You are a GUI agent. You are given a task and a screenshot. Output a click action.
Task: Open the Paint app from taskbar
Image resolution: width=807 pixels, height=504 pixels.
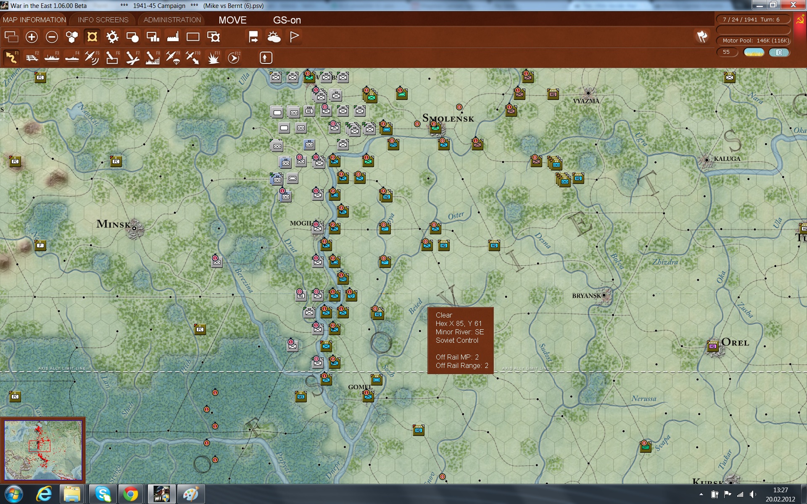pyautogui.click(x=190, y=494)
